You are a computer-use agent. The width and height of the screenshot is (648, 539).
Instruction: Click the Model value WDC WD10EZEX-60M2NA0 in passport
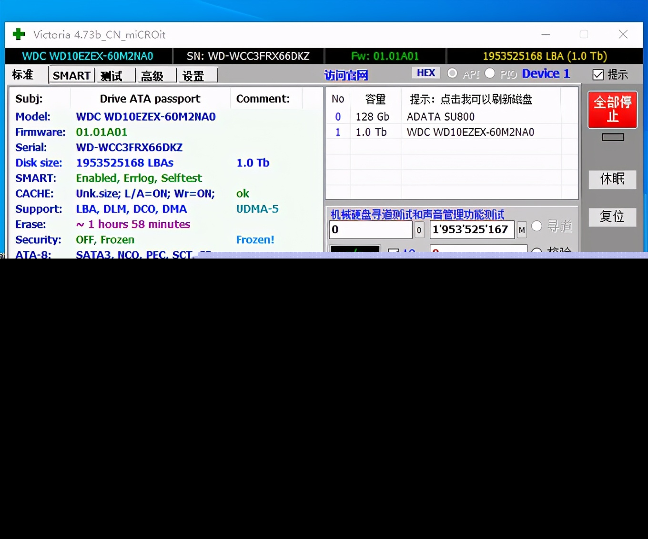point(146,116)
